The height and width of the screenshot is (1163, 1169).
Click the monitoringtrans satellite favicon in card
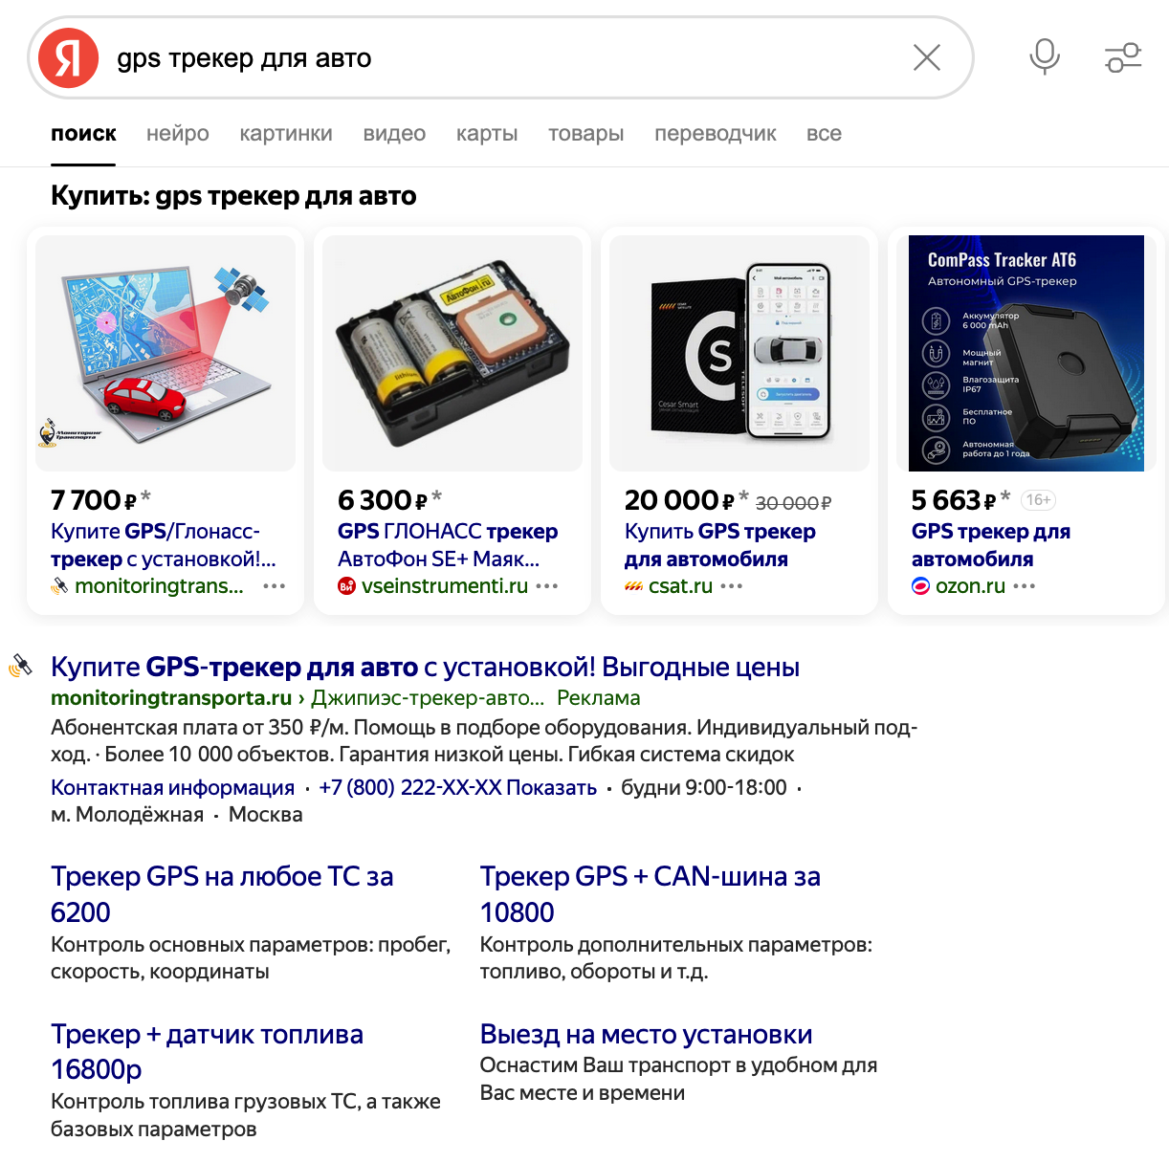click(59, 586)
